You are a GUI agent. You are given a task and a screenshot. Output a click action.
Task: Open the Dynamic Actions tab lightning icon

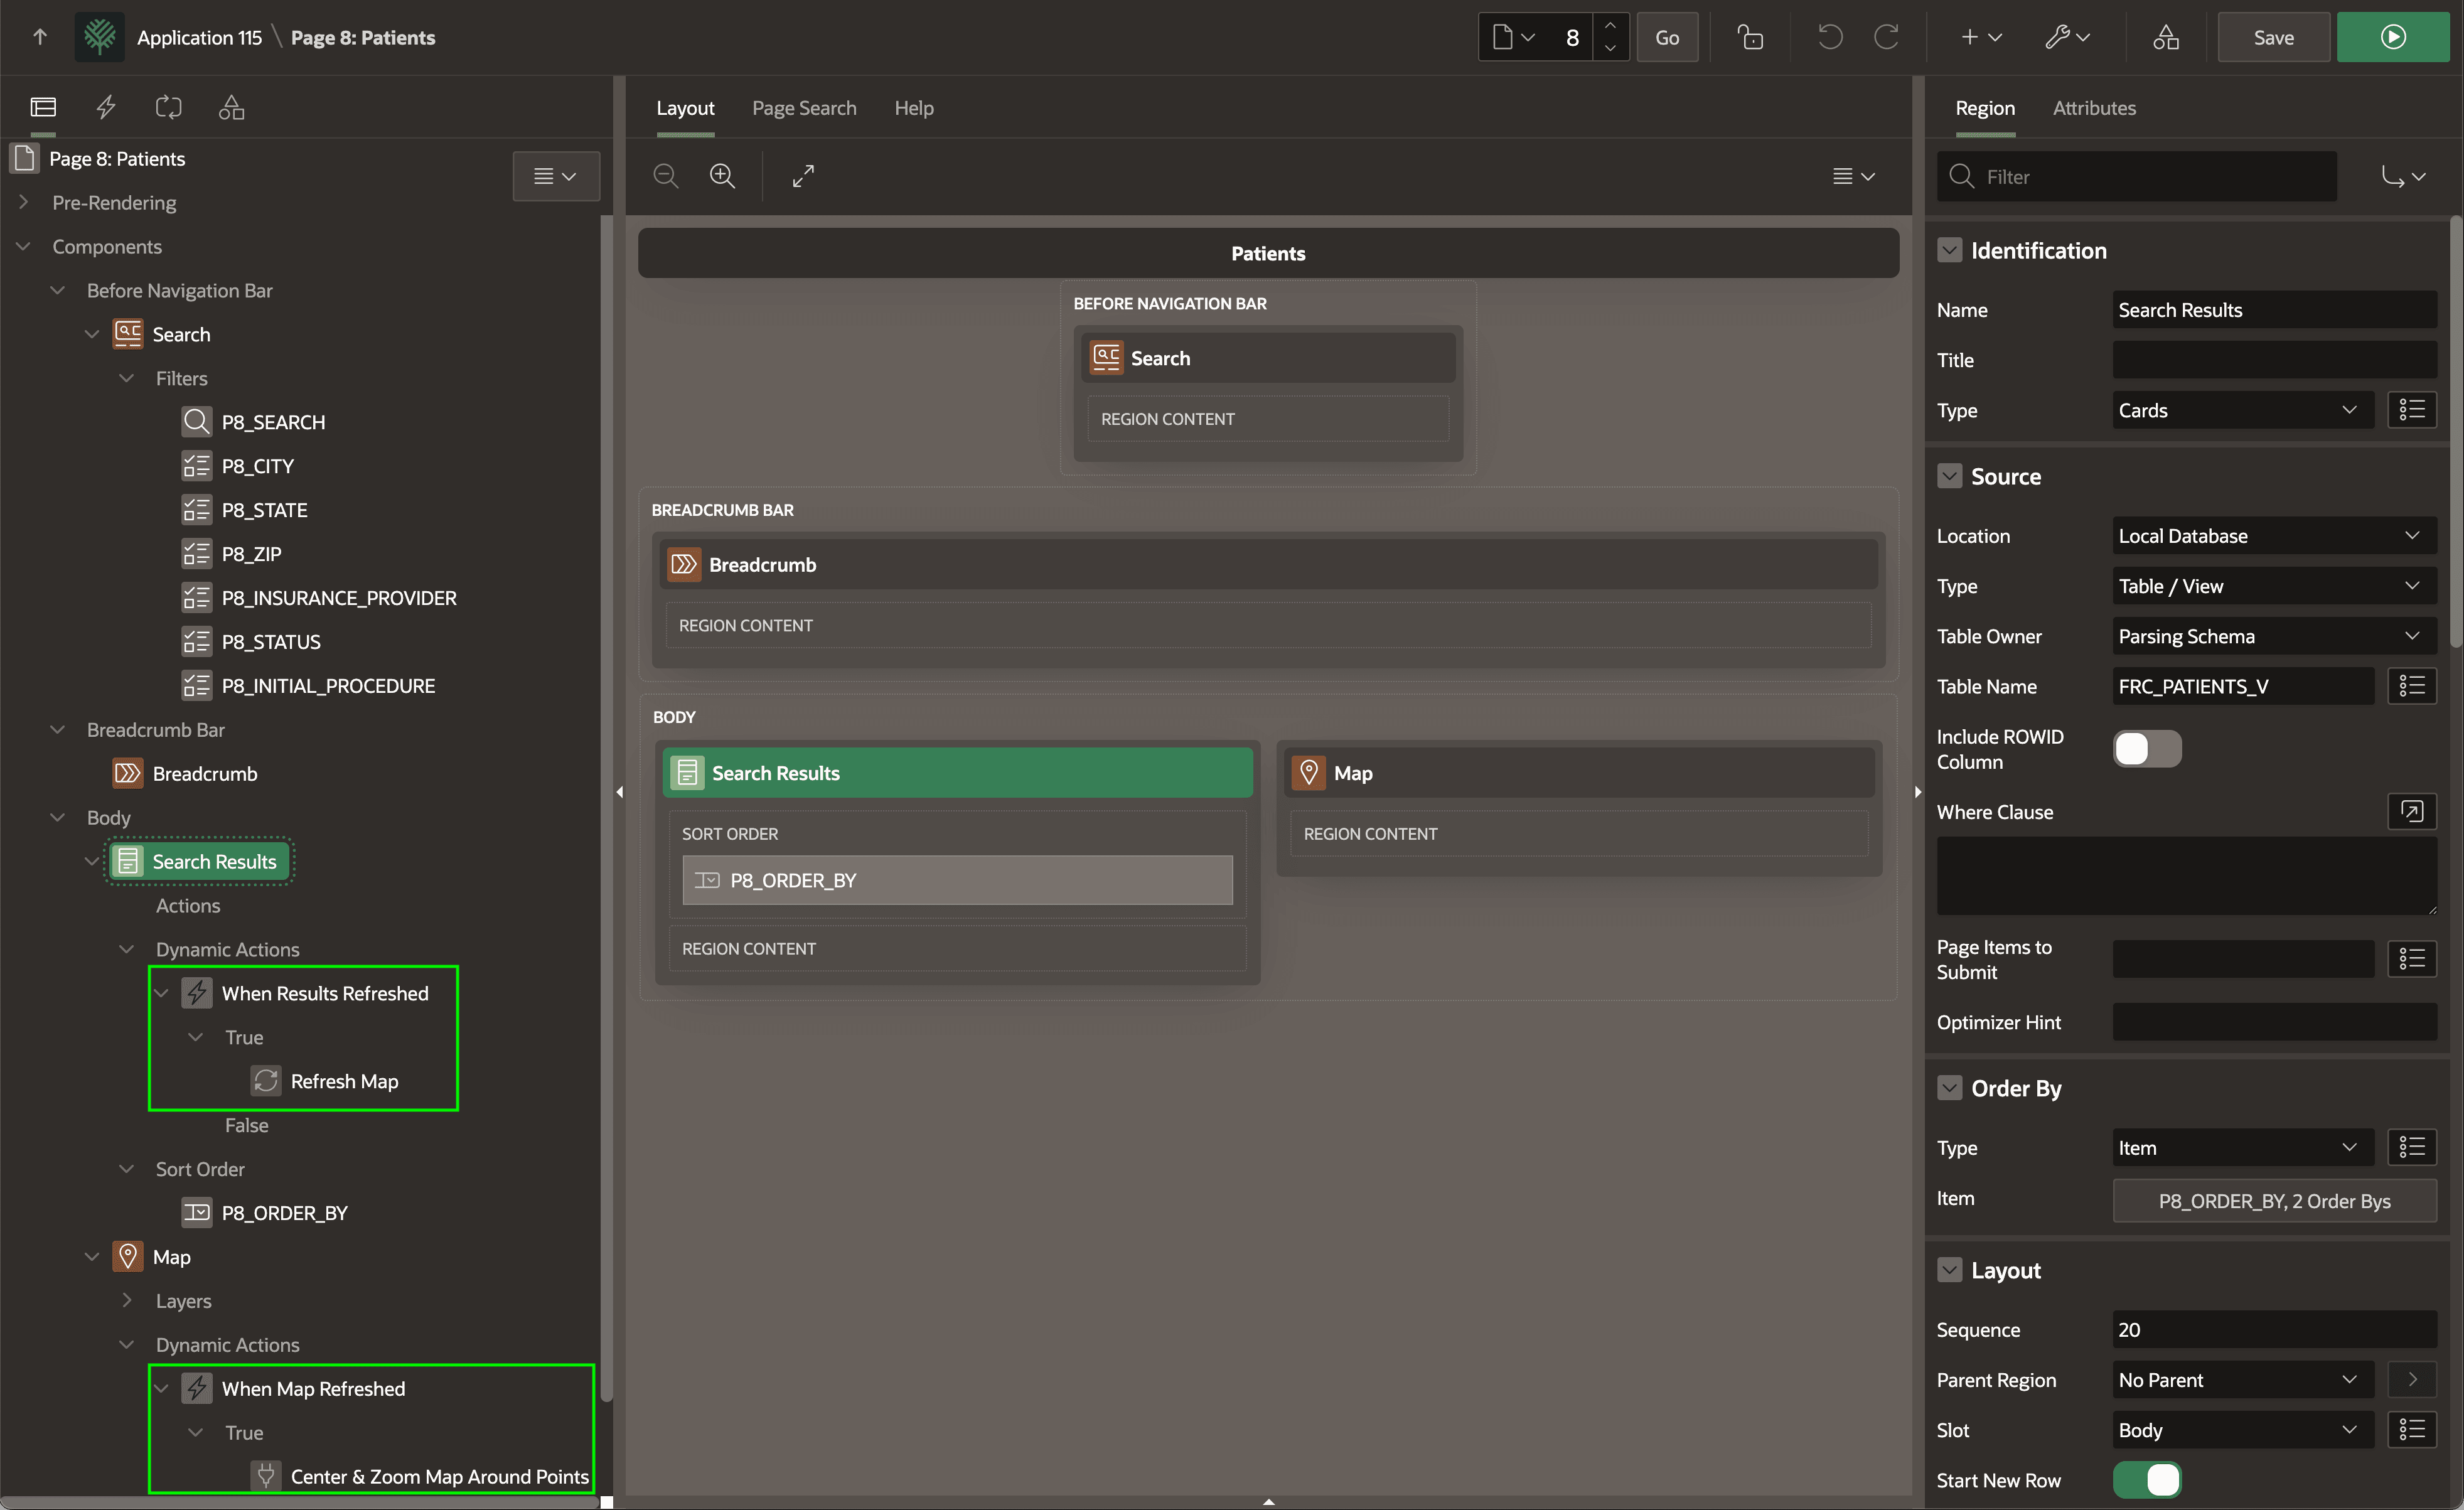pyautogui.click(x=106, y=107)
